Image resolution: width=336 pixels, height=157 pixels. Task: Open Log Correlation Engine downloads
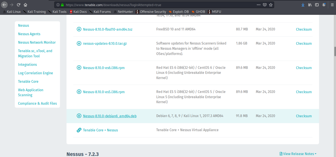pos(36,73)
